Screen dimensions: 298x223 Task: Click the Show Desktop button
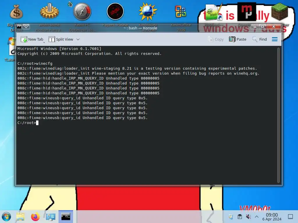point(290,217)
